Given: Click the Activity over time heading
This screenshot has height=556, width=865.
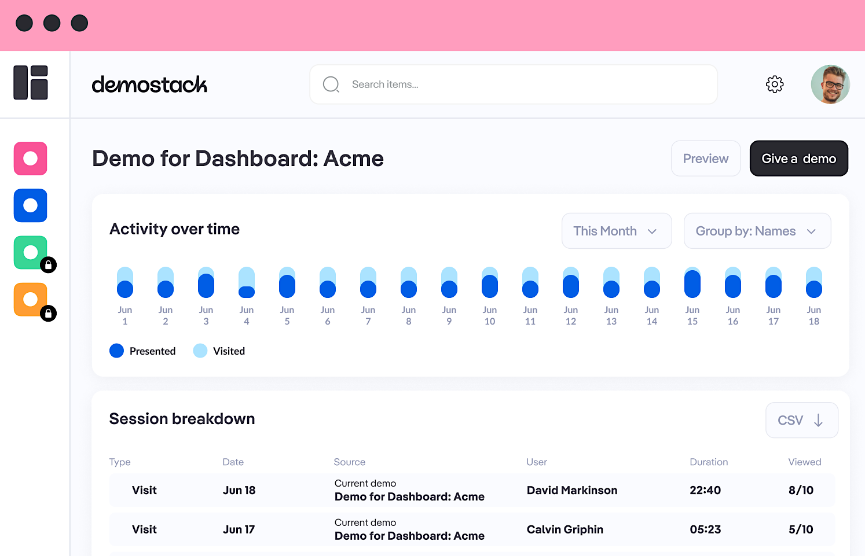Looking at the screenshot, I should click(174, 229).
